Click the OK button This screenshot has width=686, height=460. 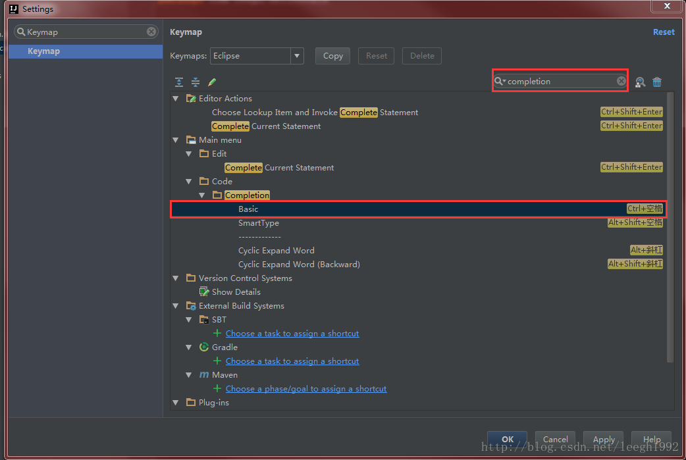pyautogui.click(x=508, y=439)
